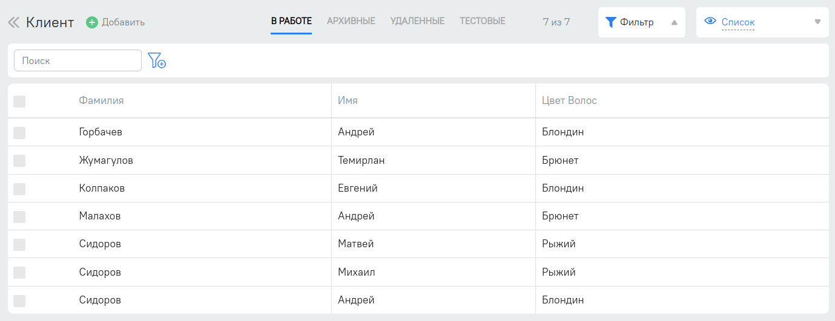835x321 pixels.
Task: Click the green plus Добавить icon
Action: (x=92, y=22)
